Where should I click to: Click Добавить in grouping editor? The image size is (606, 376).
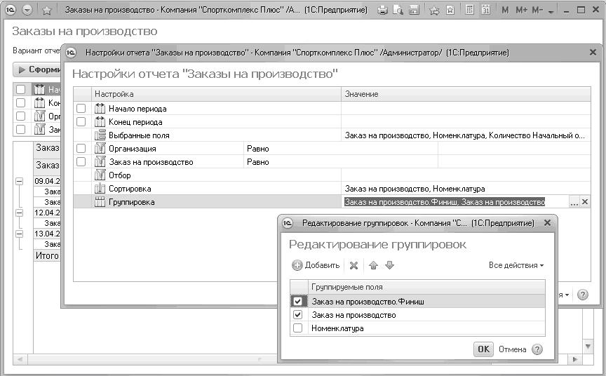[316, 265]
